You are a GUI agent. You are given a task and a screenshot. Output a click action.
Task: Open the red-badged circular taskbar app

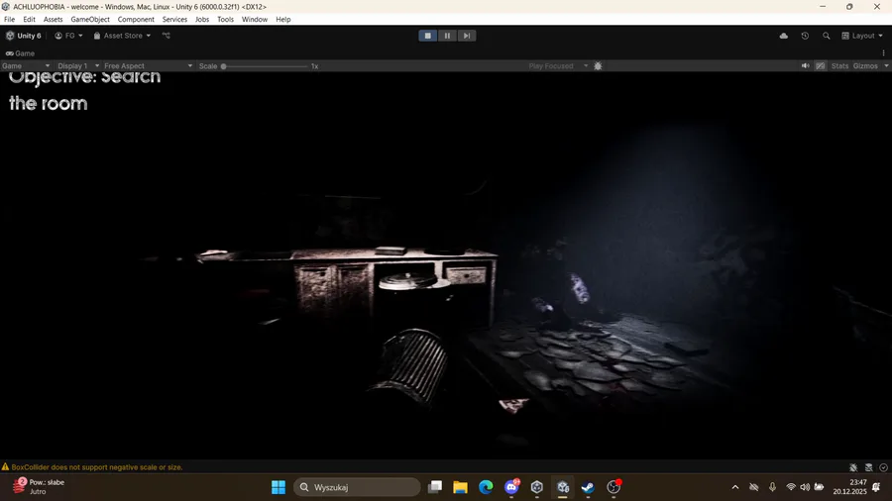[613, 487]
